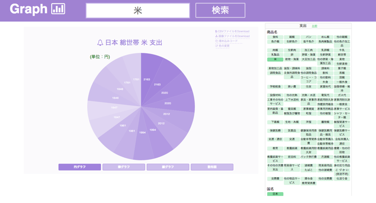Viewport: 376px width, 203px height.
Task: Pick the 塩干魚介 tag
Action: 309,42
